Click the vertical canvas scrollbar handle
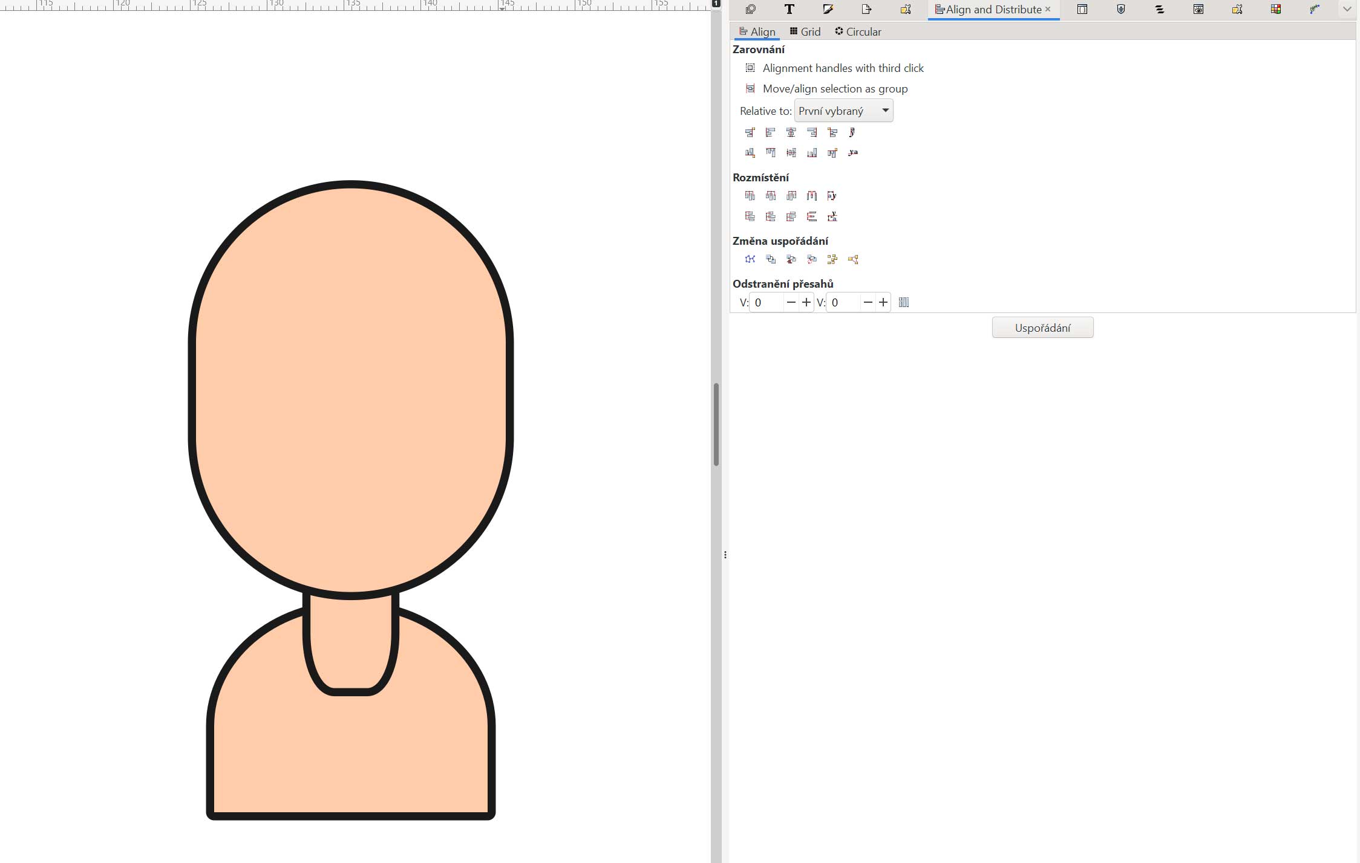This screenshot has width=1360, height=863. coord(716,424)
